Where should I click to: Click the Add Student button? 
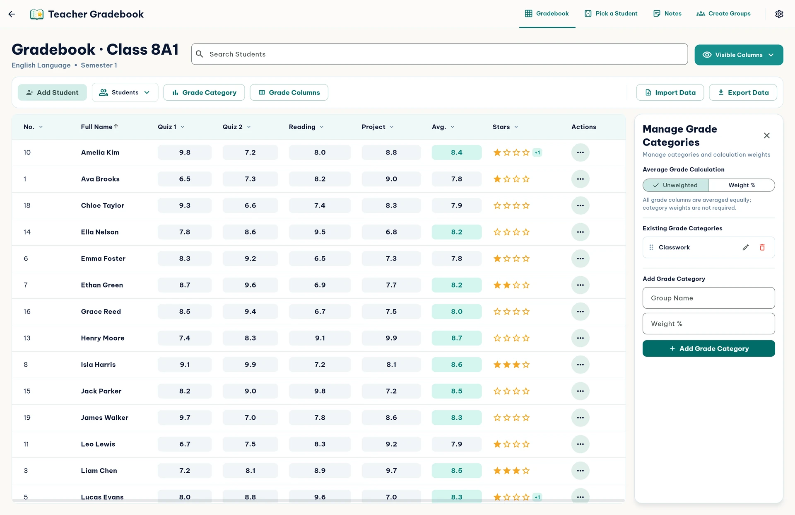[x=52, y=92]
